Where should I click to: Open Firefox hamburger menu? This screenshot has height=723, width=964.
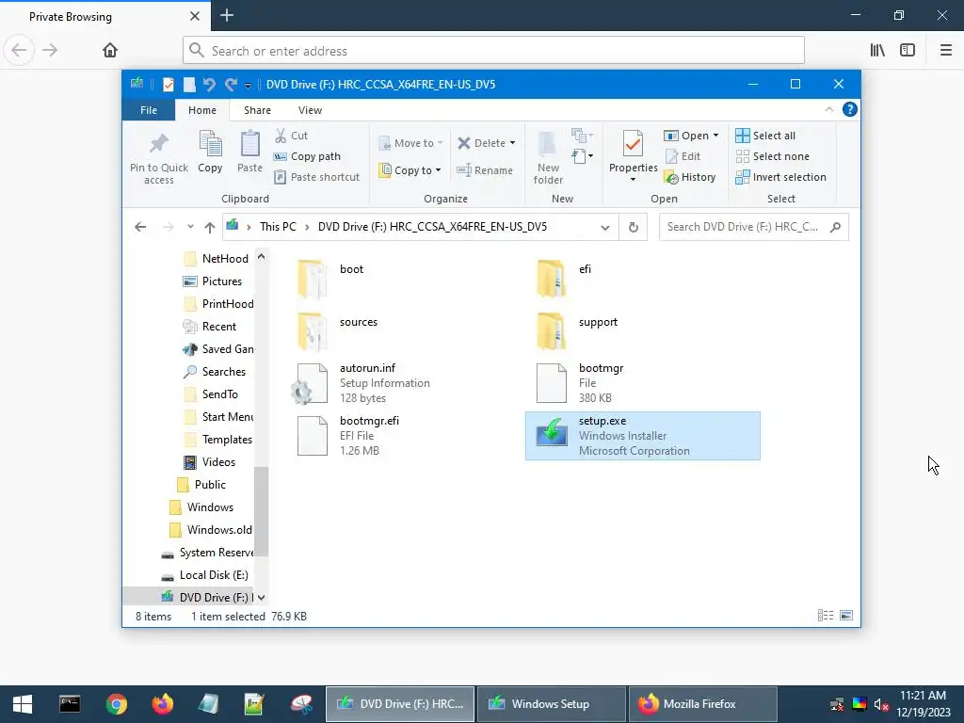pos(945,50)
